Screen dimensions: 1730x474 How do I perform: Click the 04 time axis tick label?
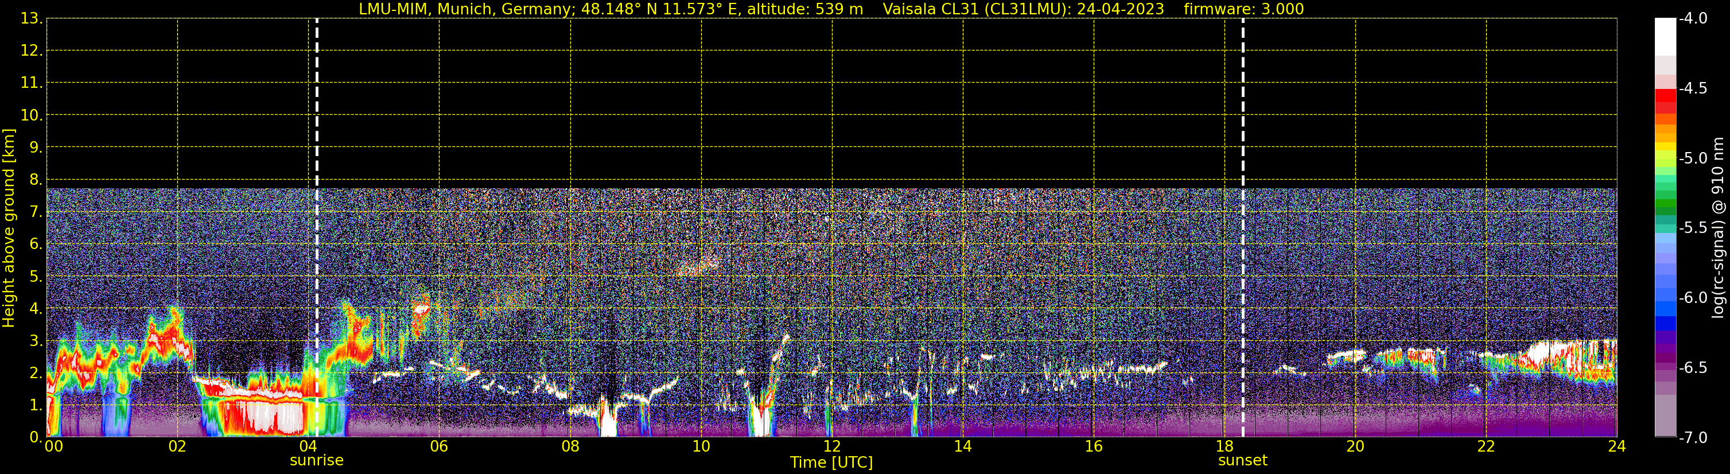click(x=308, y=446)
